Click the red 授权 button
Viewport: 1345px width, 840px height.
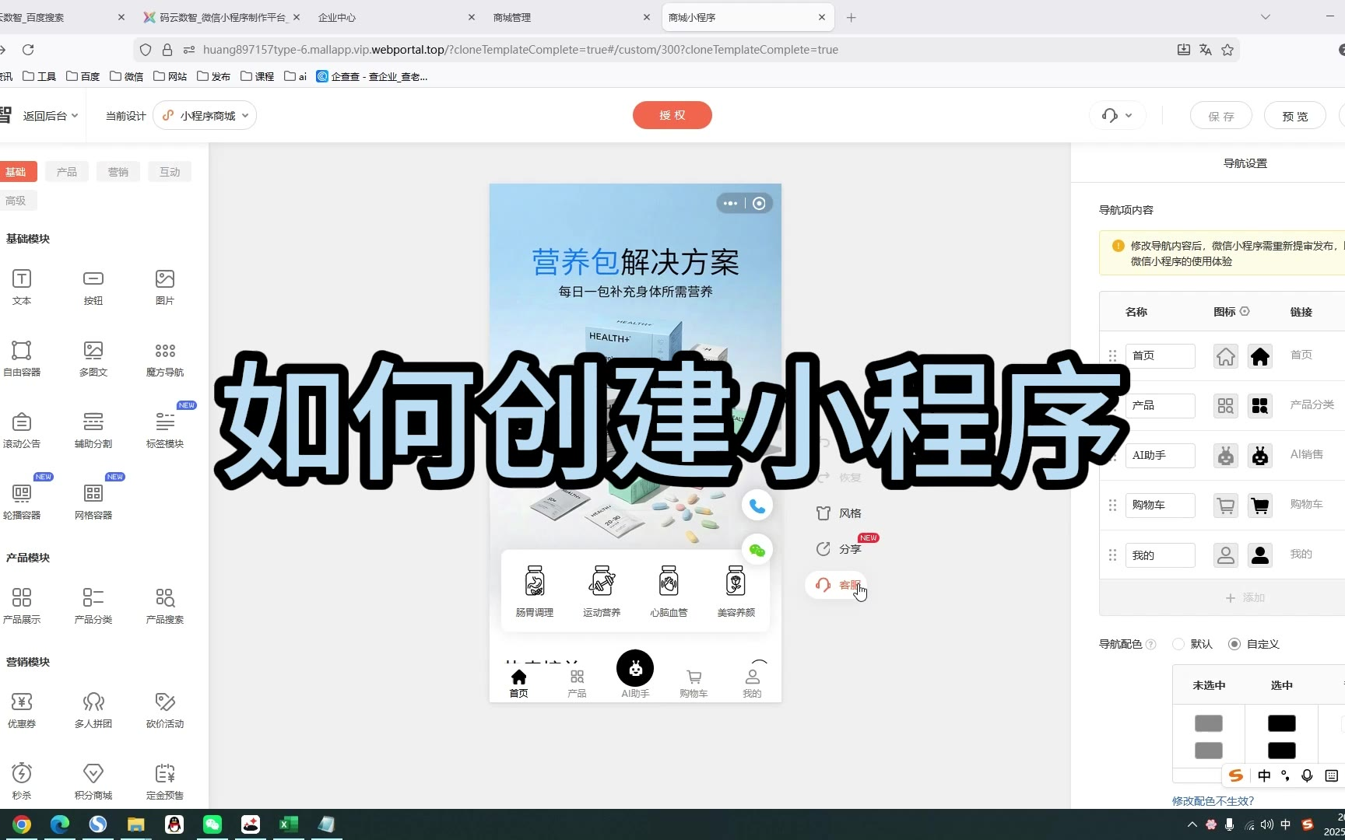[x=672, y=115]
